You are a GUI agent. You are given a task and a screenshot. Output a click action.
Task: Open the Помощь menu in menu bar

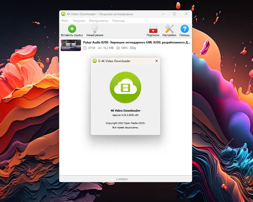tap(118, 21)
